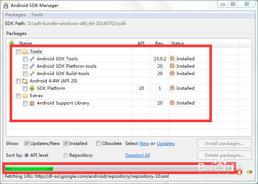This screenshot has height=184, width=258.
Task: Tick the Android SDK Platform-tools checkbox
Action: pos(25,66)
